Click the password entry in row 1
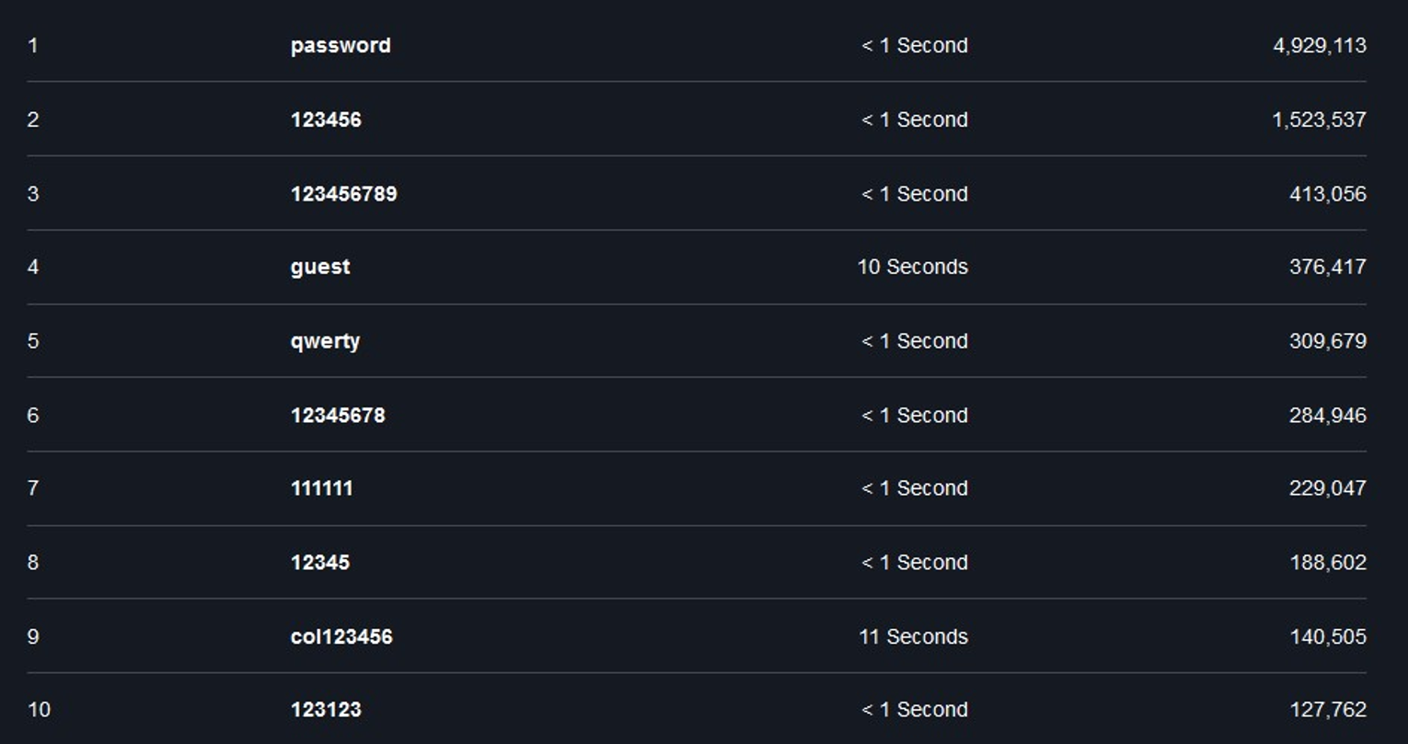The image size is (1408, 744). 340,46
